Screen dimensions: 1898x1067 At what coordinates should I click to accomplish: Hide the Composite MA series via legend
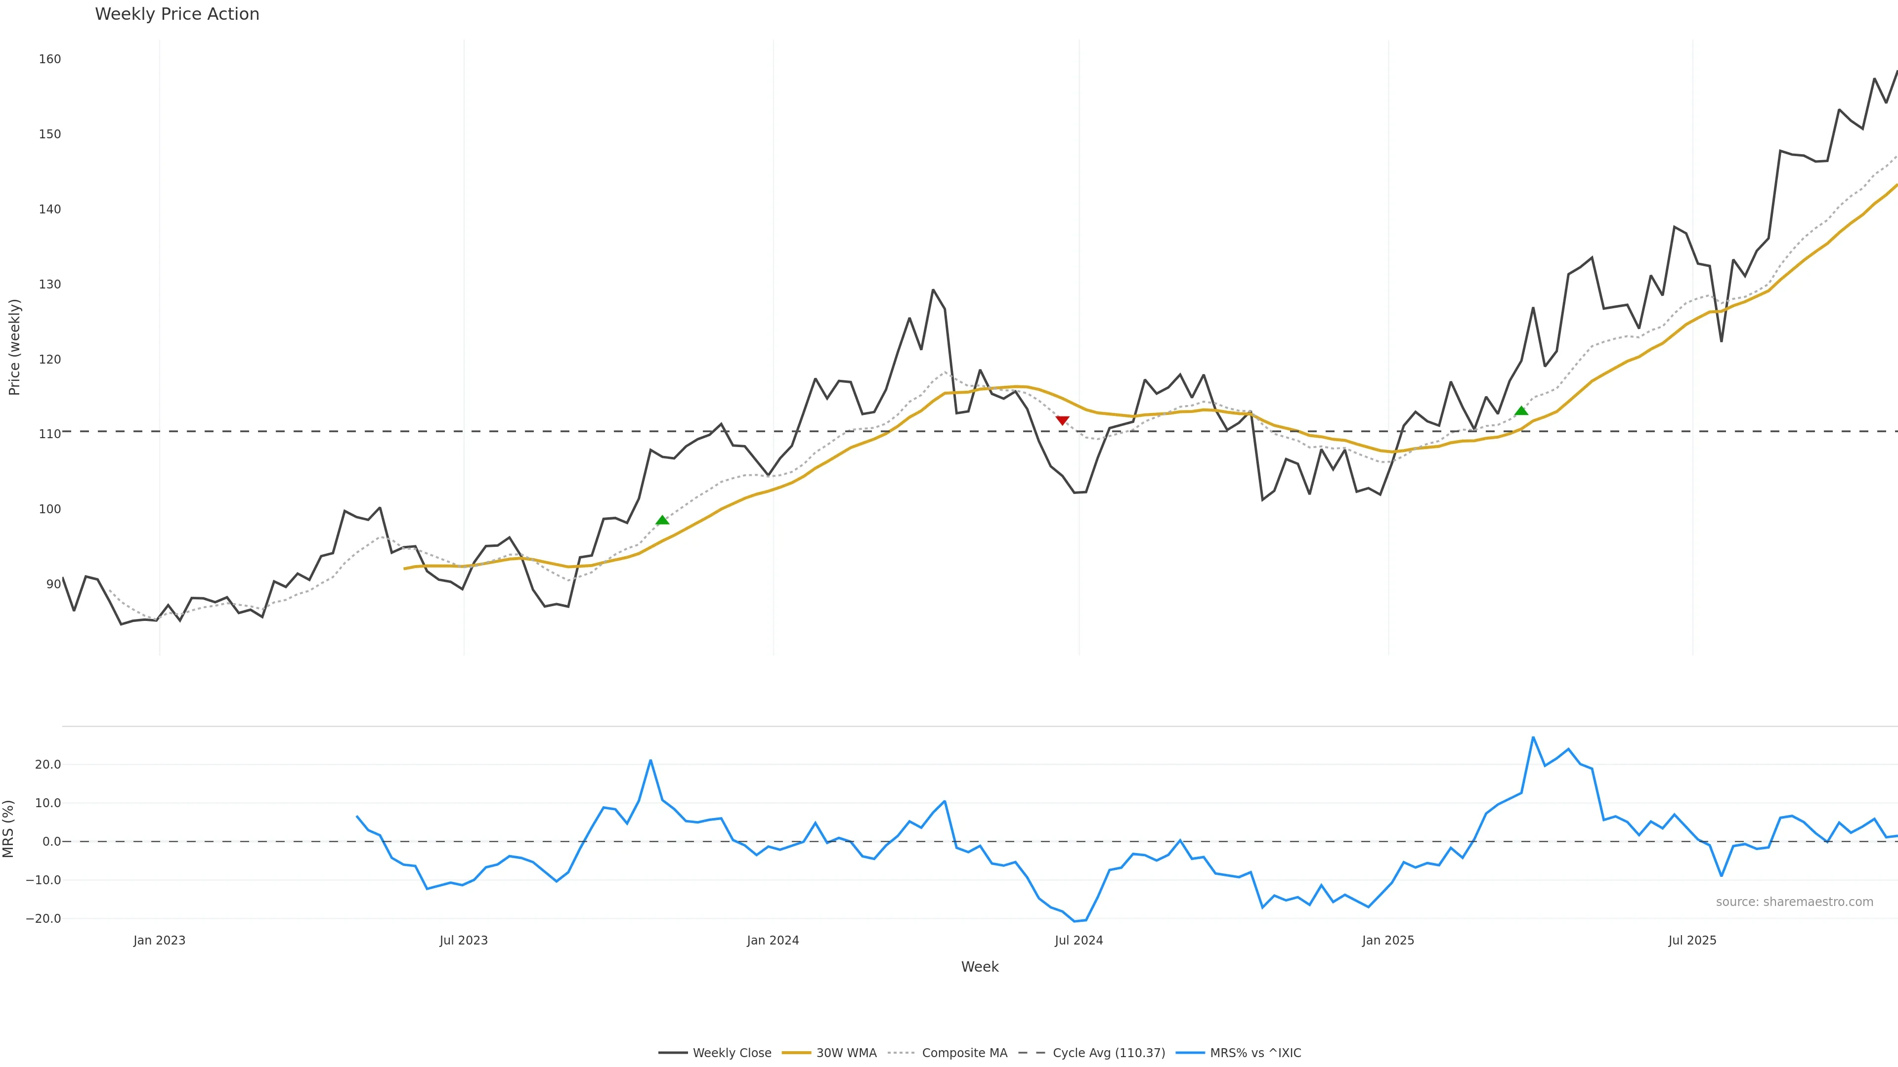coord(964,1053)
